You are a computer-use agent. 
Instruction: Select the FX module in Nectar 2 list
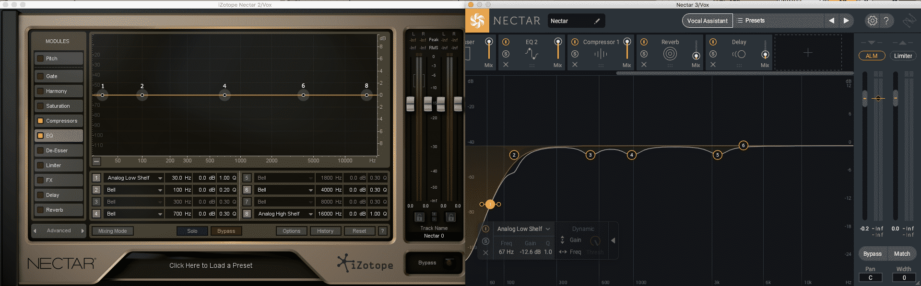tap(59, 180)
